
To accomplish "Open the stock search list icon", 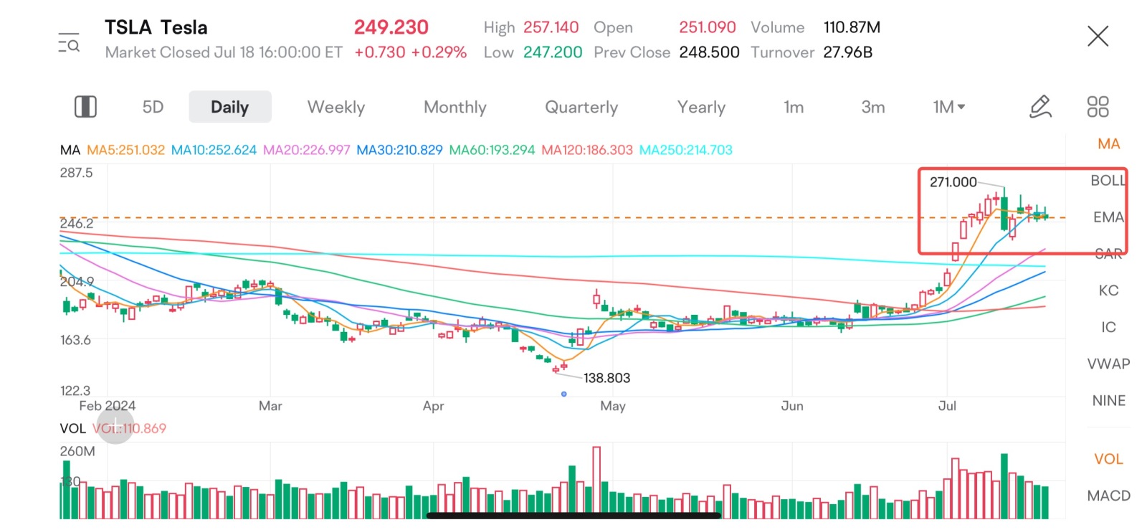I will point(69,43).
